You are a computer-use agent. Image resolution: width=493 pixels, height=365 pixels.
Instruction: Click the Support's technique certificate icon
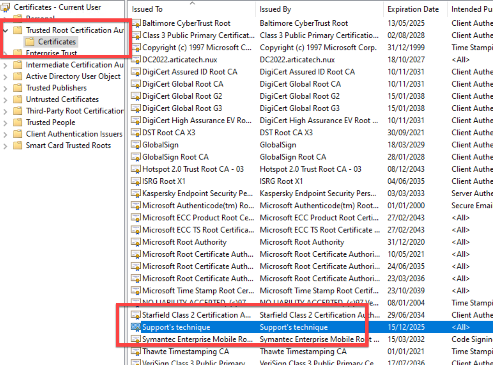coord(136,327)
